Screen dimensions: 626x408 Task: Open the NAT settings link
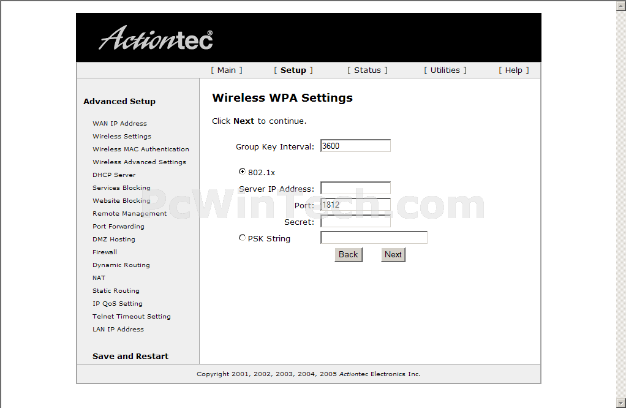click(99, 278)
